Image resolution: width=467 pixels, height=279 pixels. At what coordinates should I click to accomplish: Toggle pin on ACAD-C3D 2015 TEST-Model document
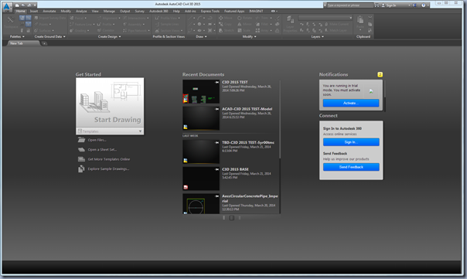216,109
